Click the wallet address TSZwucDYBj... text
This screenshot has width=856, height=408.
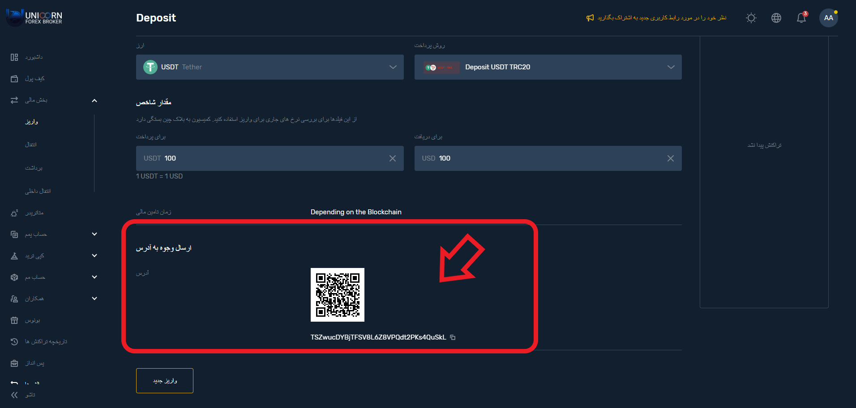coord(378,337)
